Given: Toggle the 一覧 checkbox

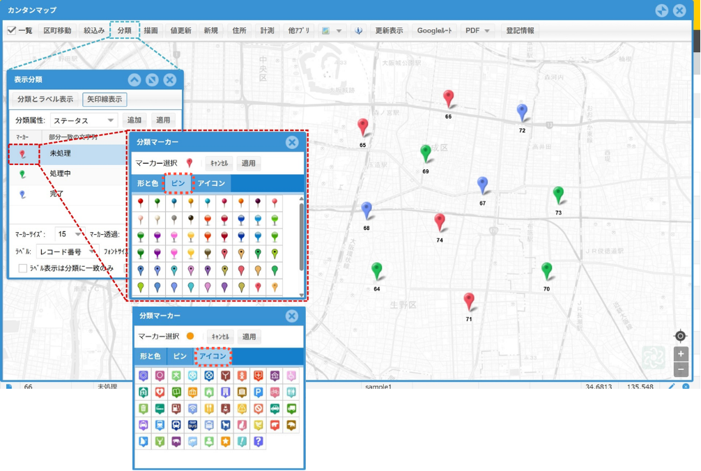Looking at the screenshot, I should 12,31.
